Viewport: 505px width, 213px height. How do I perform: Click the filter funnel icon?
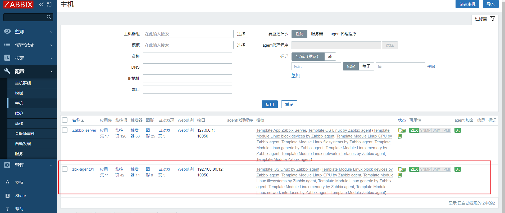point(493,19)
